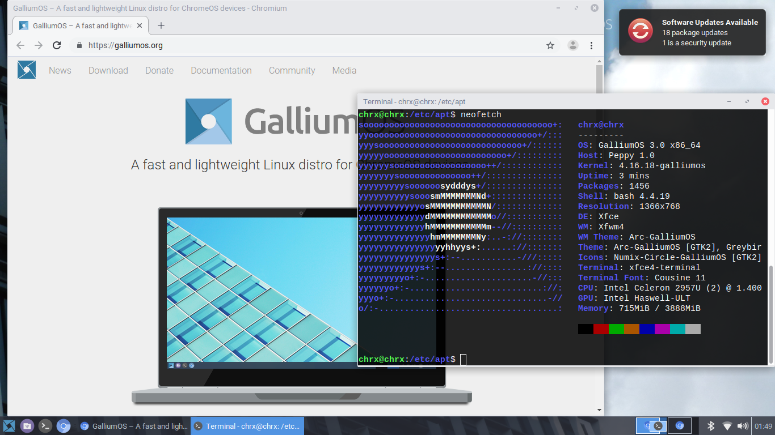Click the terminal window scrollbar
This screenshot has width=775, height=435.
pyautogui.click(x=770, y=315)
